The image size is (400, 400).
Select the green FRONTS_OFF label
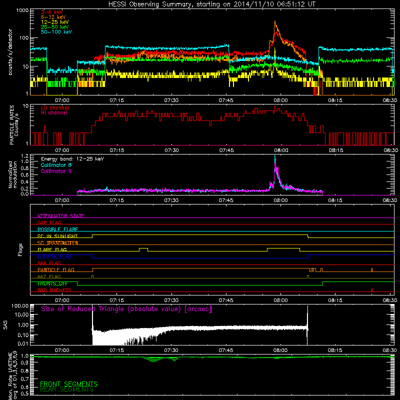tap(52, 283)
